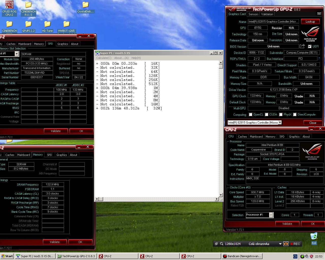
Task: Switch to TechPowerUp GPU-Z in the taskbar
Action: pos(76,256)
